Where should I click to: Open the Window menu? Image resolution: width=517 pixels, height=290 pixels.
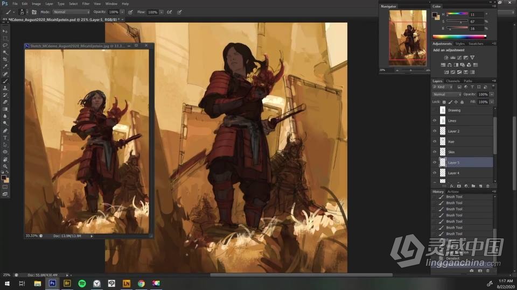111,4
